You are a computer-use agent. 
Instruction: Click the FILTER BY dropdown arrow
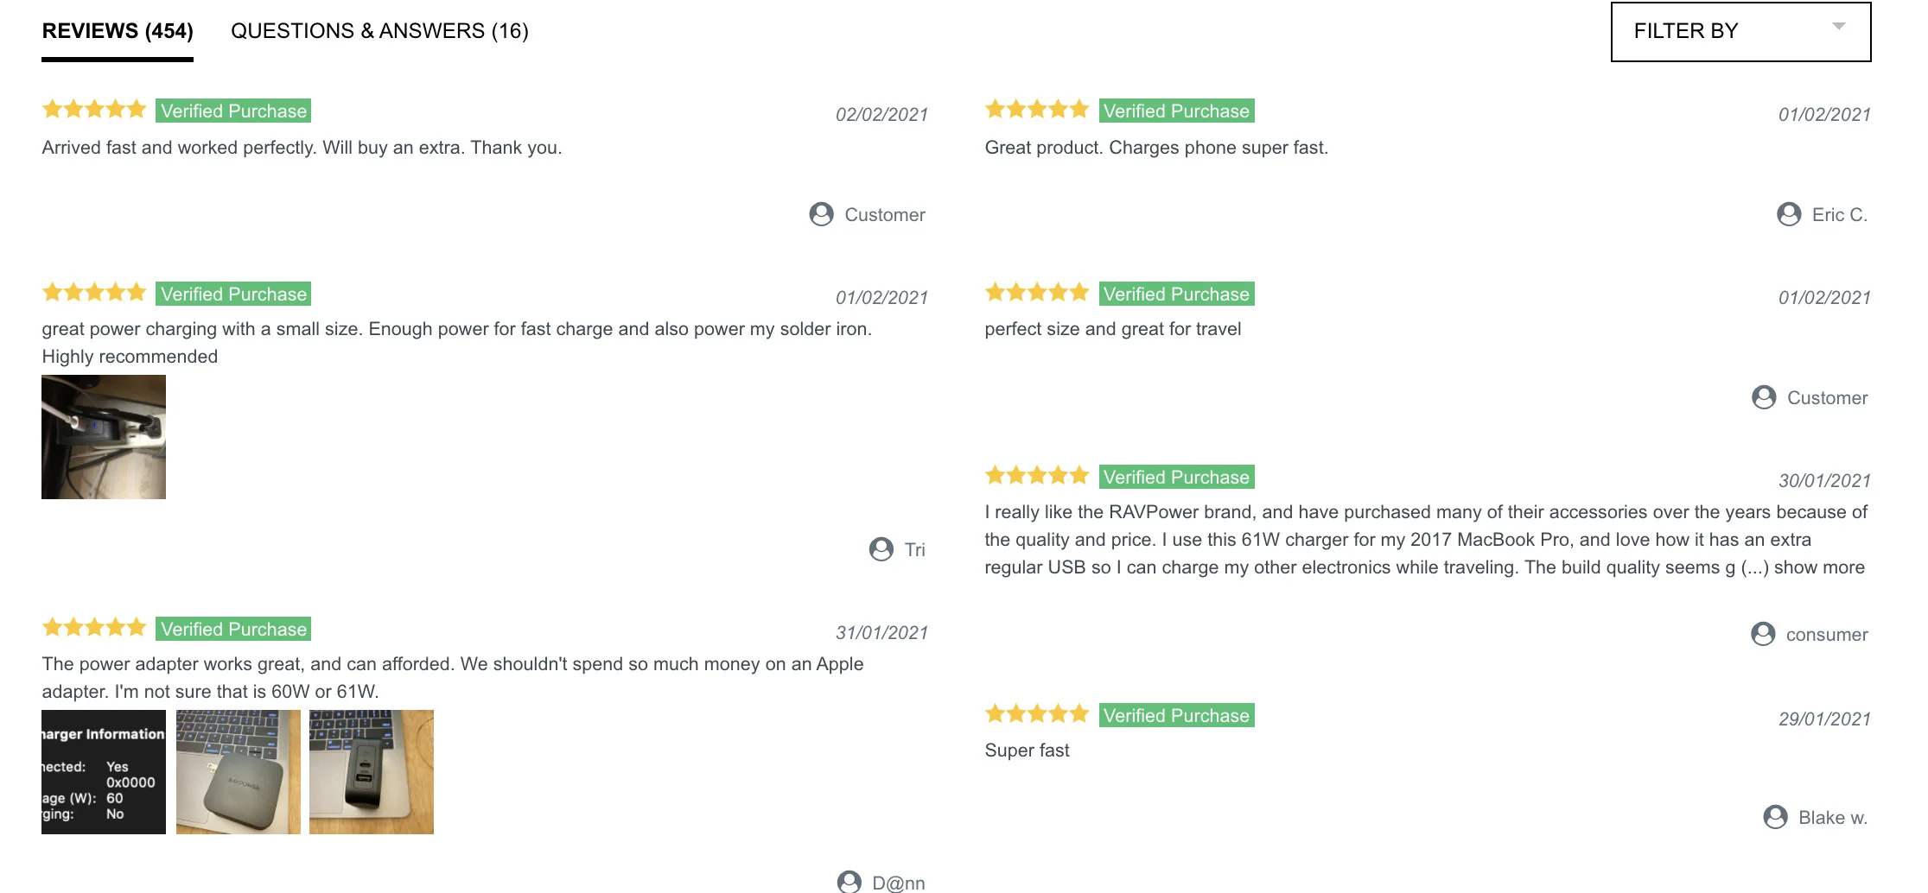[1838, 27]
